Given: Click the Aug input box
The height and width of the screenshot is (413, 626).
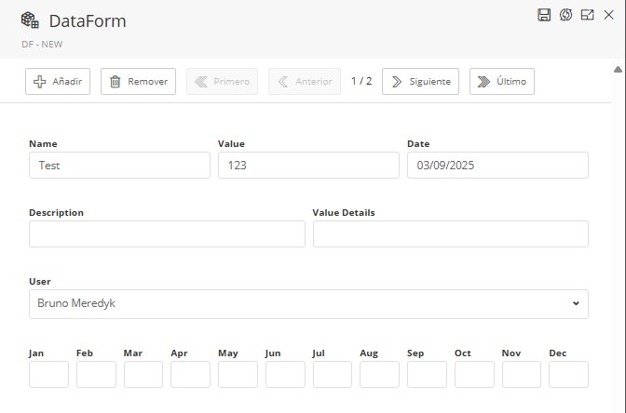Looking at the screenshot, I should 380,374.
